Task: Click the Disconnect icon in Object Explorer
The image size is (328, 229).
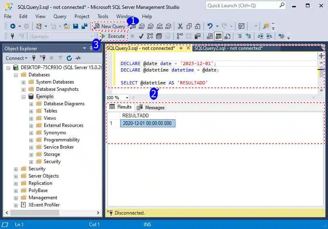Action: tap(43, 58)
